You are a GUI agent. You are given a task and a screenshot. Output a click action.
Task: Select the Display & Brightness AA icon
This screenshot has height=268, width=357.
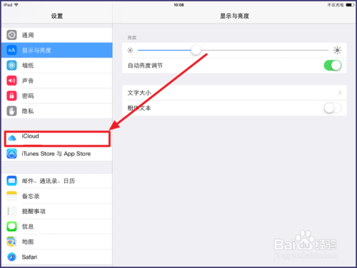(x=11, y=50)
